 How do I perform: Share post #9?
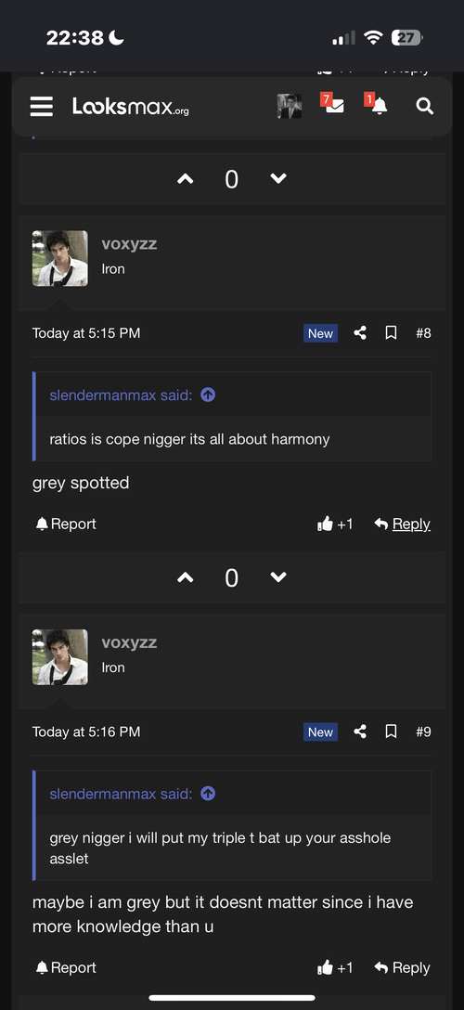(360, 732)
